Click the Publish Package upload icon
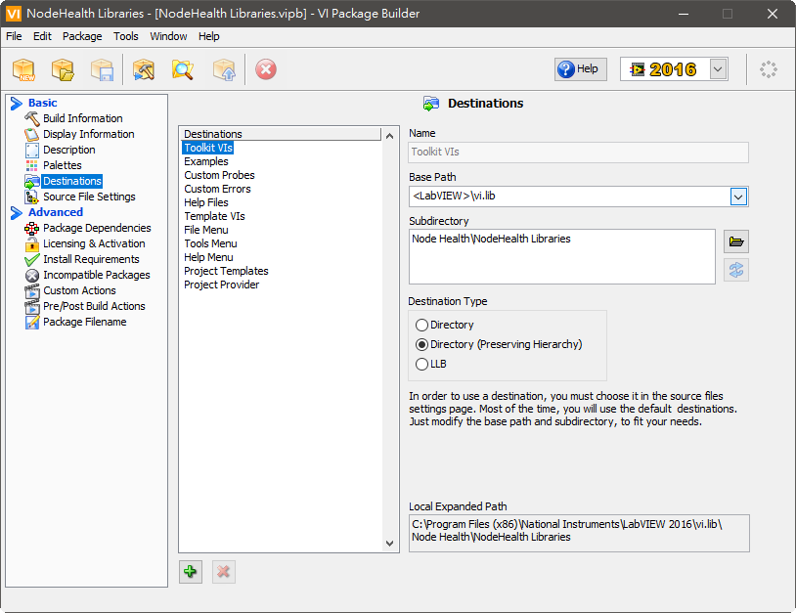796x613 pixels. [224, 69]
